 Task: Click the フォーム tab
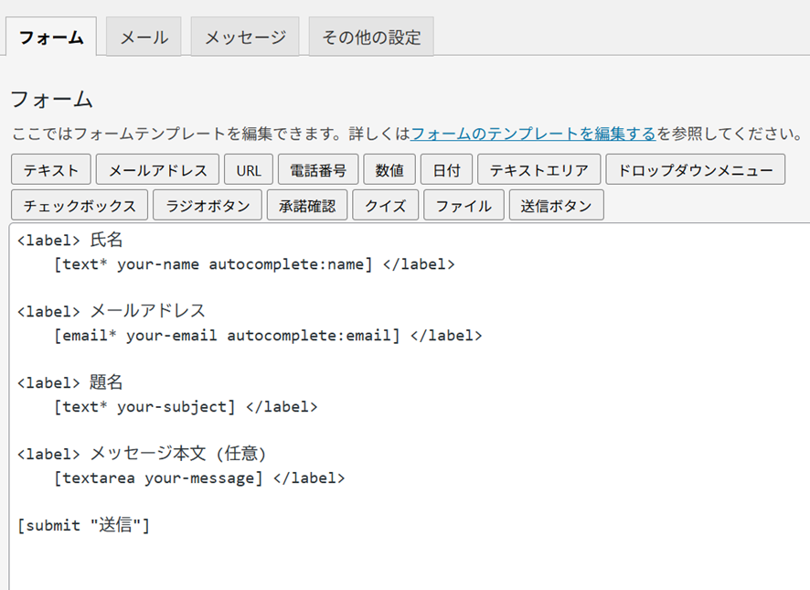[x=51, y=38]
